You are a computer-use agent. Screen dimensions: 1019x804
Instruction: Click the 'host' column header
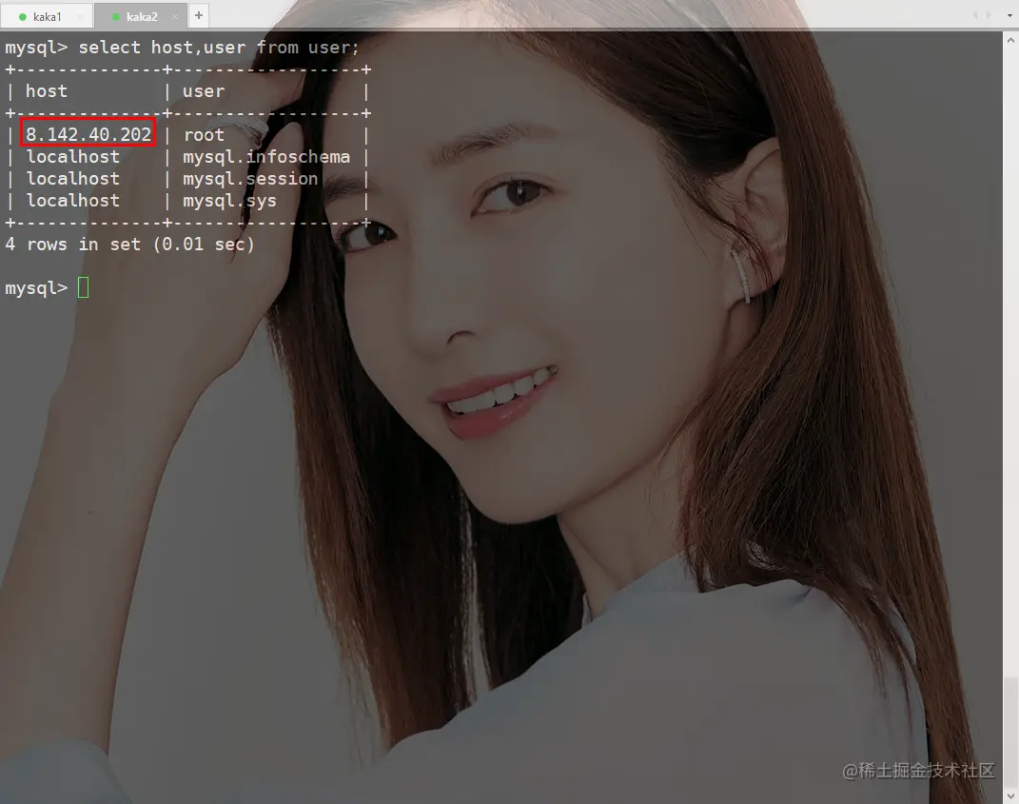pyautogui.click(x=46, y=91)
